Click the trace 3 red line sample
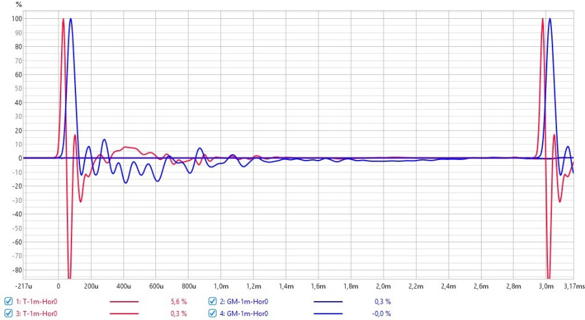 [124, 313]
